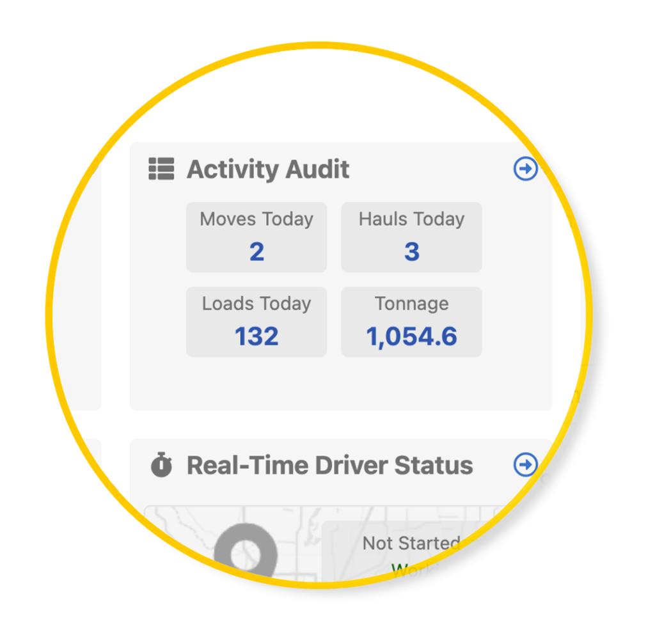Click the Hauls Today count of 3
Viewport: 655px width, 644px height.
click(411, 252)
